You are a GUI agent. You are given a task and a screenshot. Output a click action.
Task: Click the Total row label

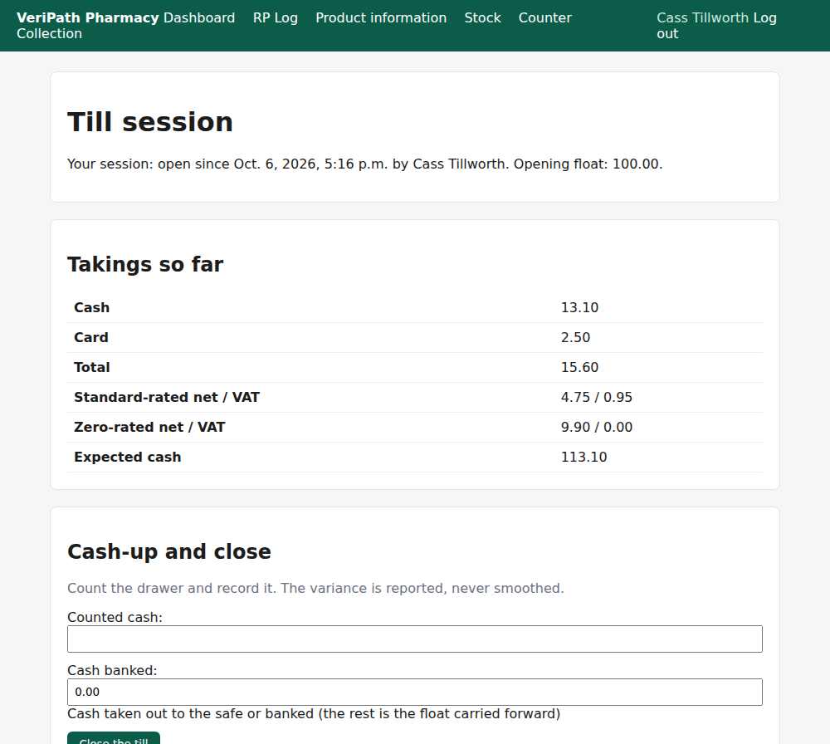(x=92, y=368)
